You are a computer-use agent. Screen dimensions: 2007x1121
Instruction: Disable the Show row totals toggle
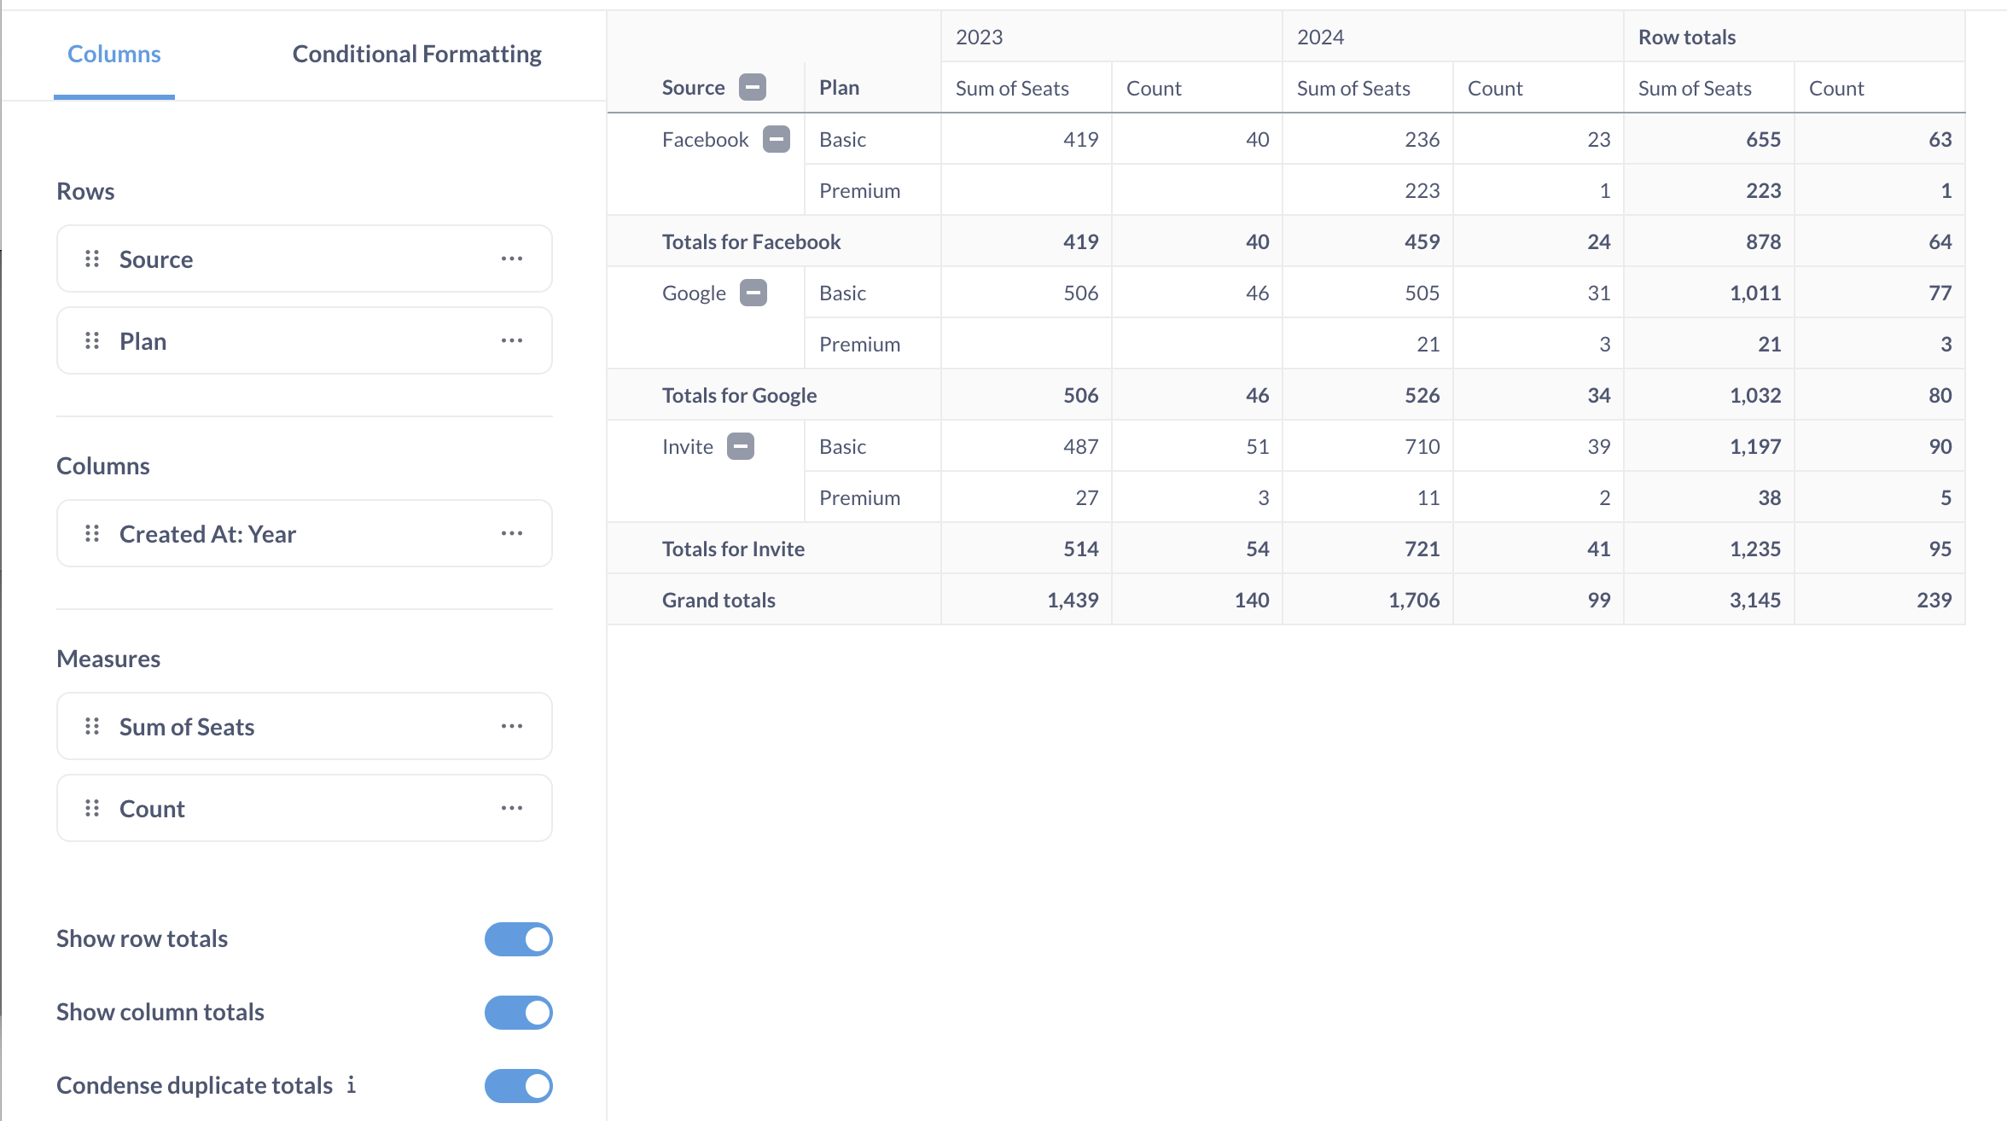click(x=518, y=938)
